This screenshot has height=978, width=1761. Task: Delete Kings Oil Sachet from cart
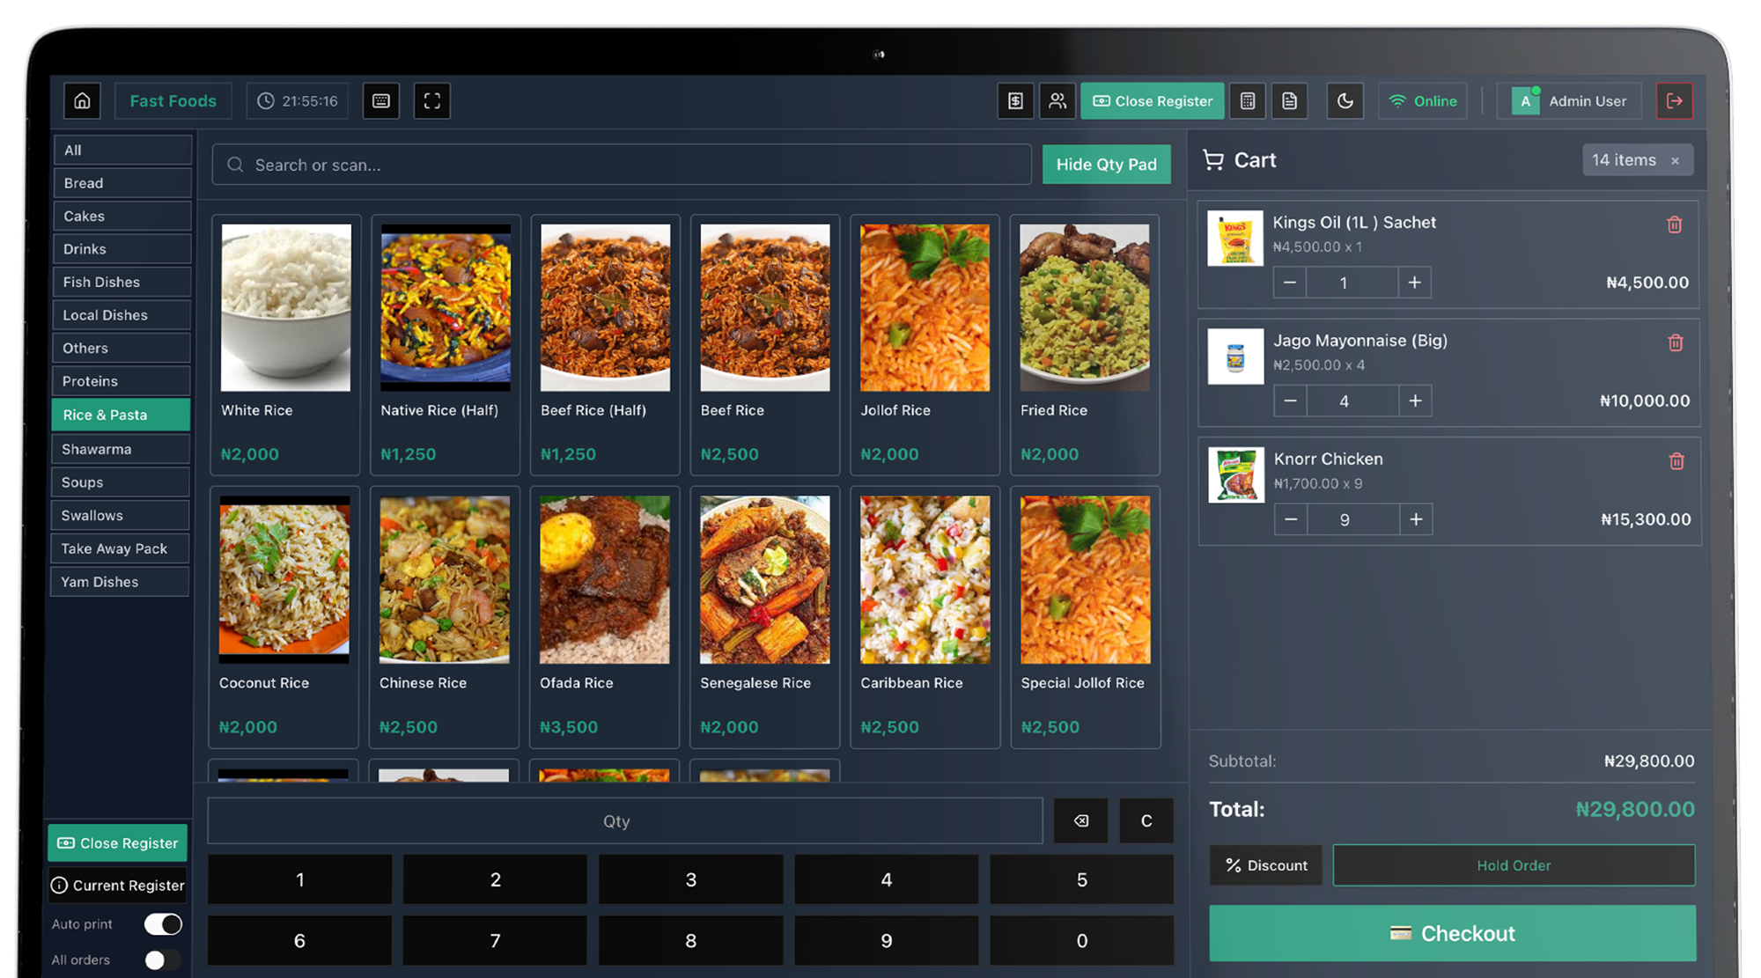(1674, 224)
